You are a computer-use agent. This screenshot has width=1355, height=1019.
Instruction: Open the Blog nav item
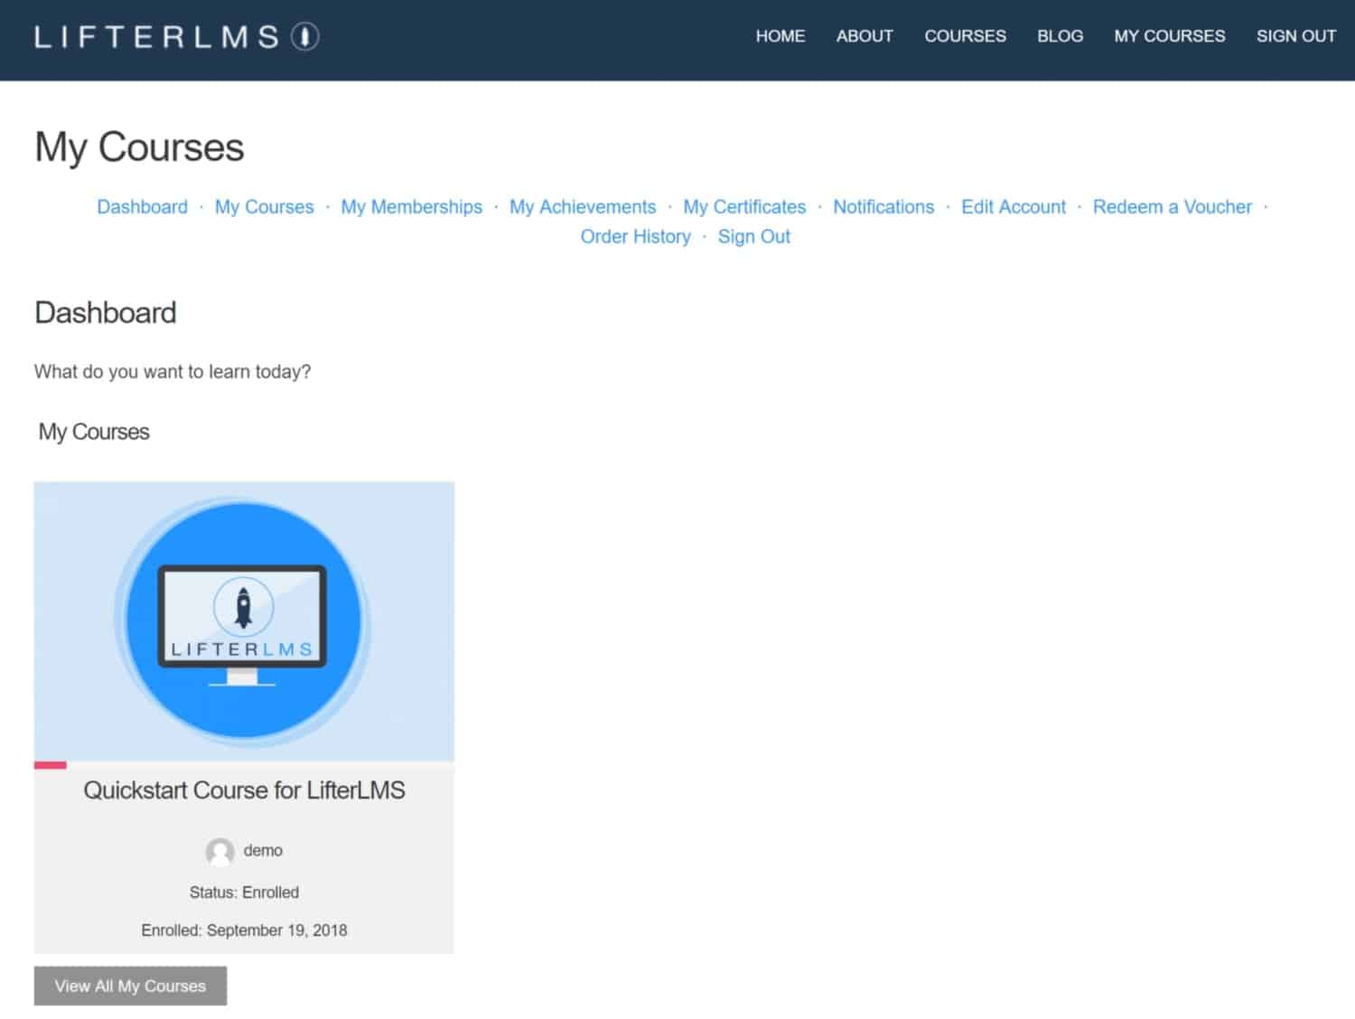point(1060,36)
